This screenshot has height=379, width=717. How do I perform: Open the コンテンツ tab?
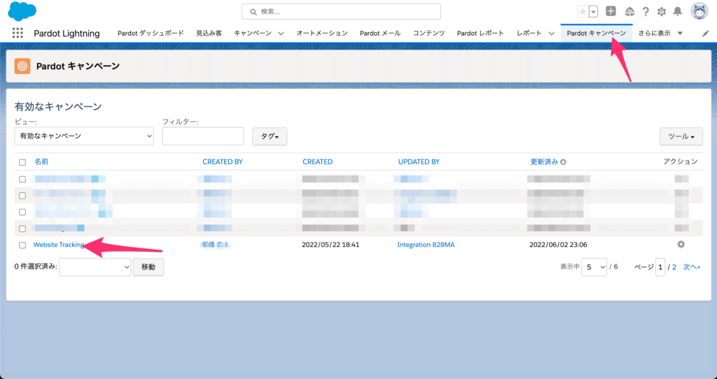(429, 34)
